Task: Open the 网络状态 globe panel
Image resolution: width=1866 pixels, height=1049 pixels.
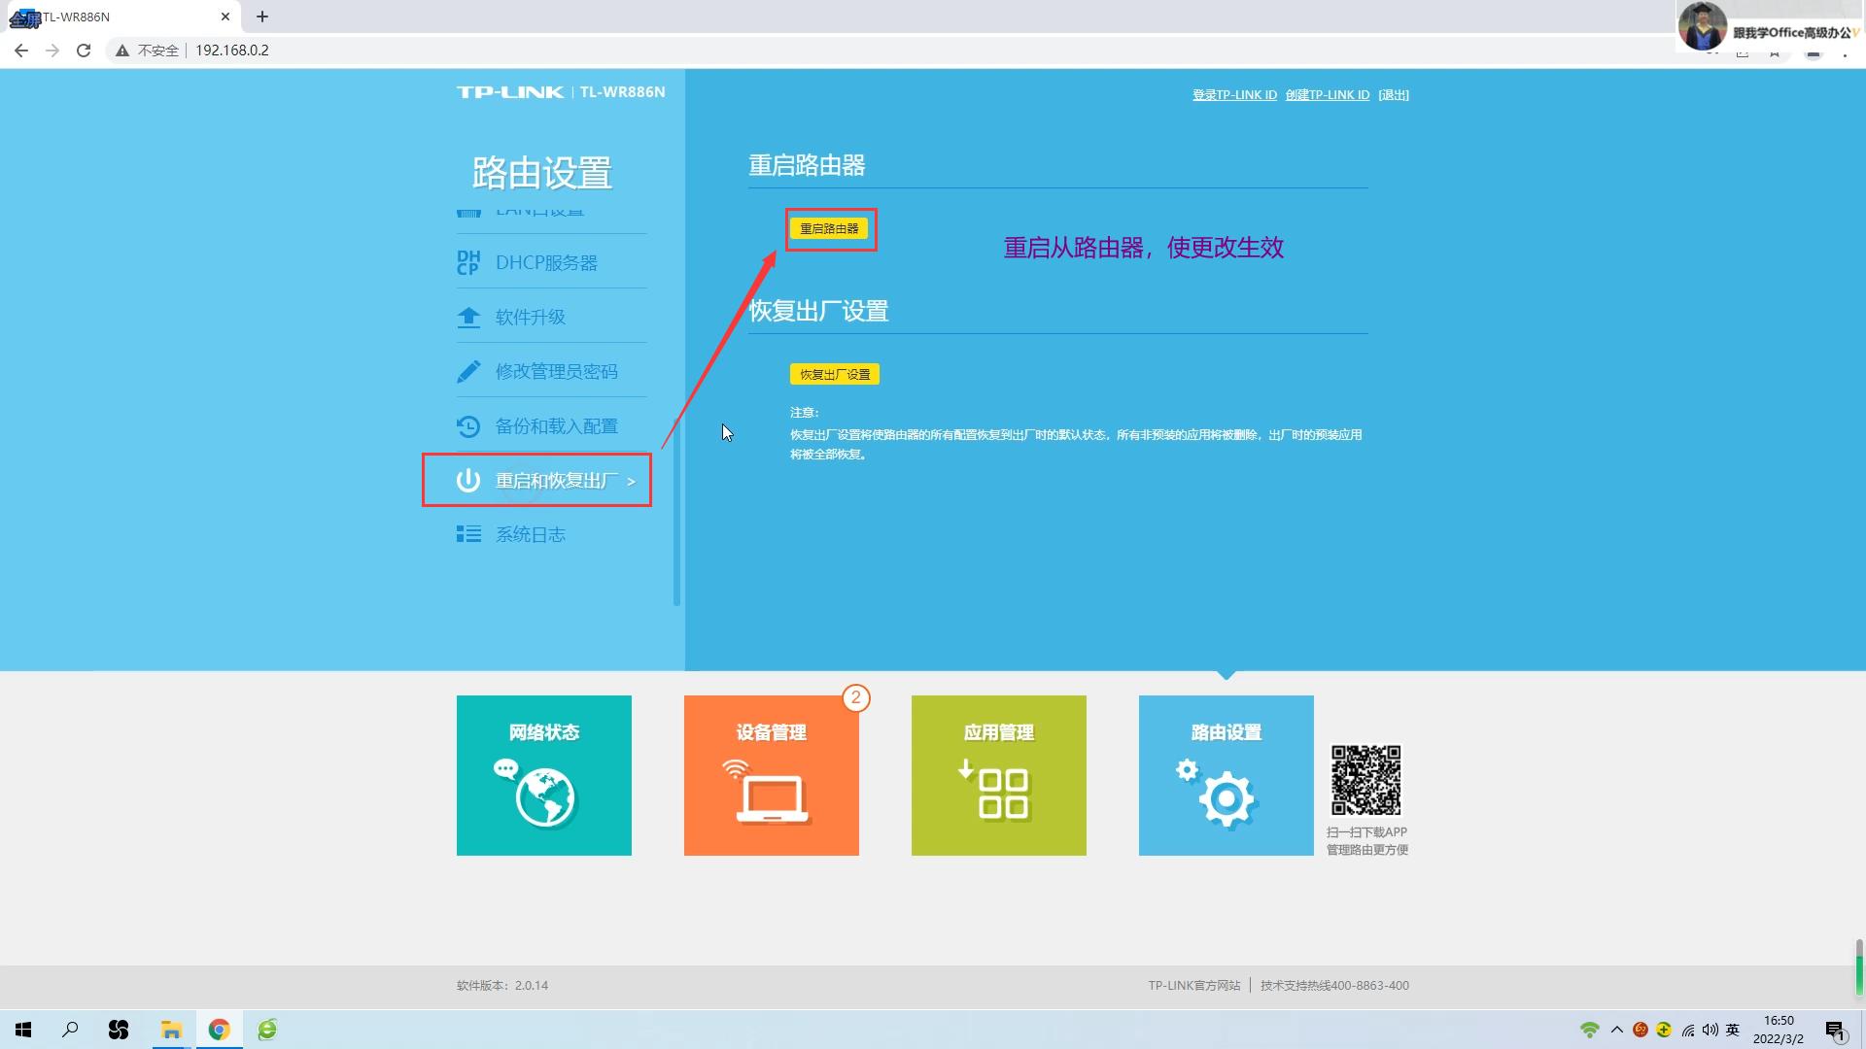Action: coord(543,774)
